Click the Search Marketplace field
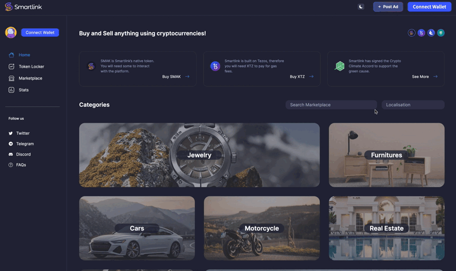This screenshot has height=271, width=456. 331,105
